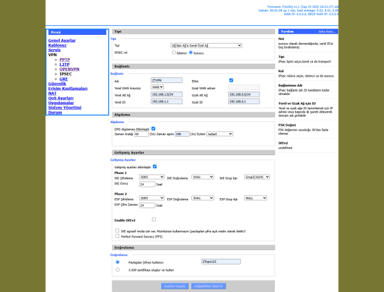Toggle the Etkin checkbox
The width and height of the screenshot is (384, 292).
point(231,81)
